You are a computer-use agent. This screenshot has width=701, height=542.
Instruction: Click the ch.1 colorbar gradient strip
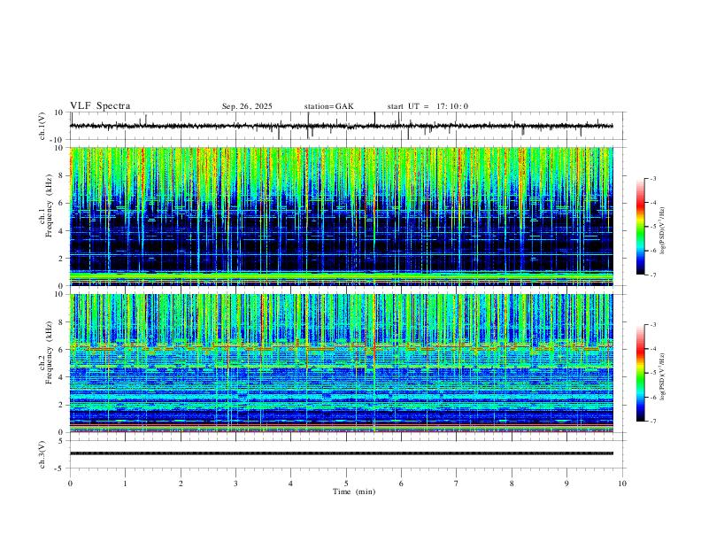coord(640,227)
